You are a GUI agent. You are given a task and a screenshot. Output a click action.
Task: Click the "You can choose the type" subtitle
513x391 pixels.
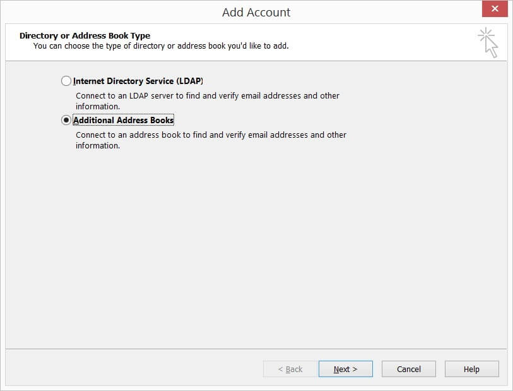tap(161, 46)
